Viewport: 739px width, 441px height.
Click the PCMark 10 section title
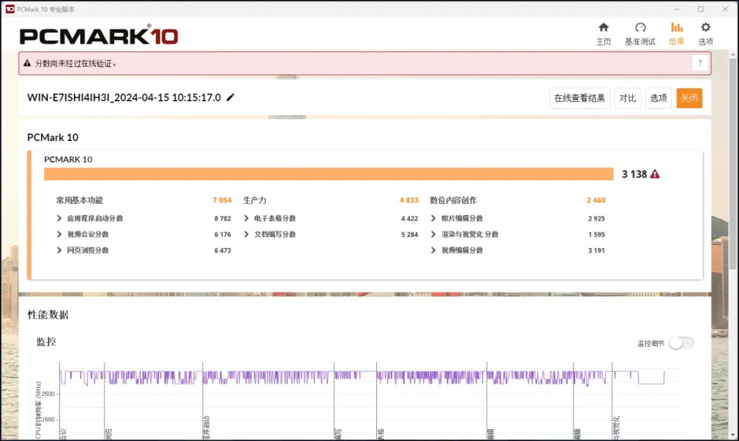pyautogui.click(x=53, y=137)
